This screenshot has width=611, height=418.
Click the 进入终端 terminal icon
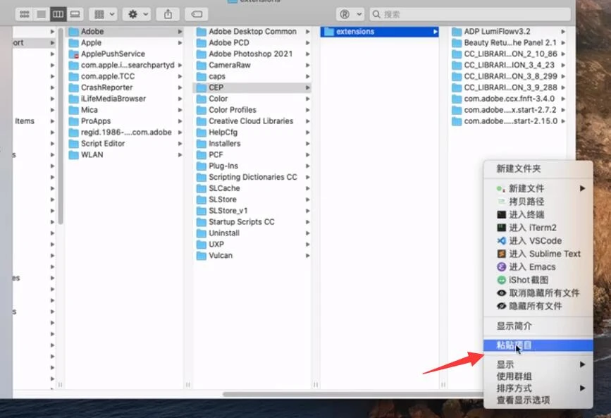[502, 215]
